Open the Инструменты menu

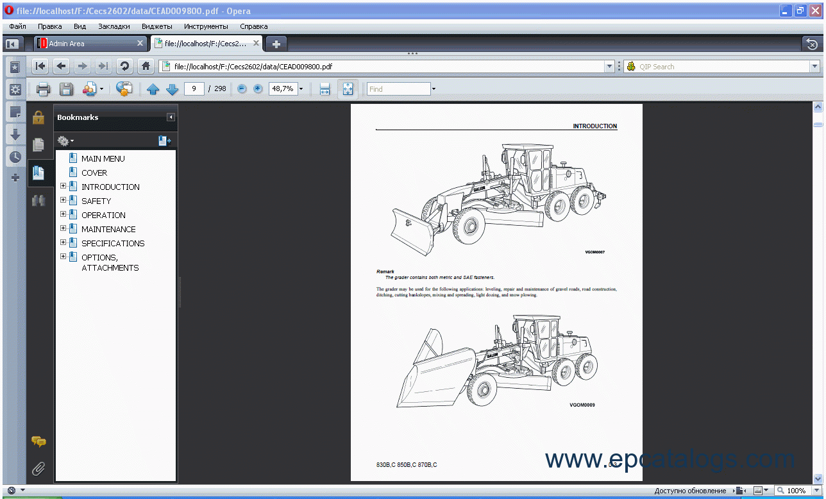click(x=206, y=26)
